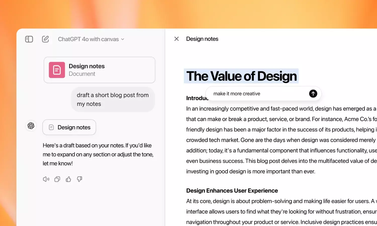Image resolution: width=377 pixels, height=226 pixels.
Task: Toggle the sidebar panel icon
Action: pos(29,39)
